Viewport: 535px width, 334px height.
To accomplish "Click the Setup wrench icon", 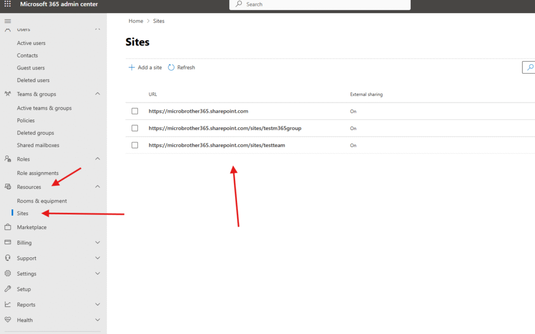I will click(x=7, y=289).
